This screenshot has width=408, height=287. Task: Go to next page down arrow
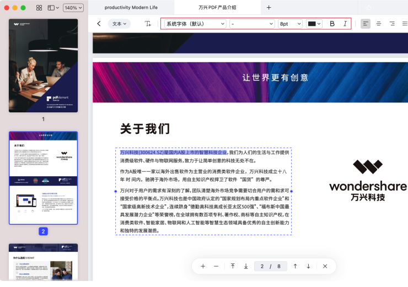(308, 266)
